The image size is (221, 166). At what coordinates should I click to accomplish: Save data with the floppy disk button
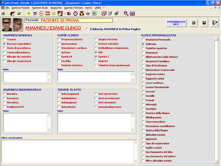204,23
